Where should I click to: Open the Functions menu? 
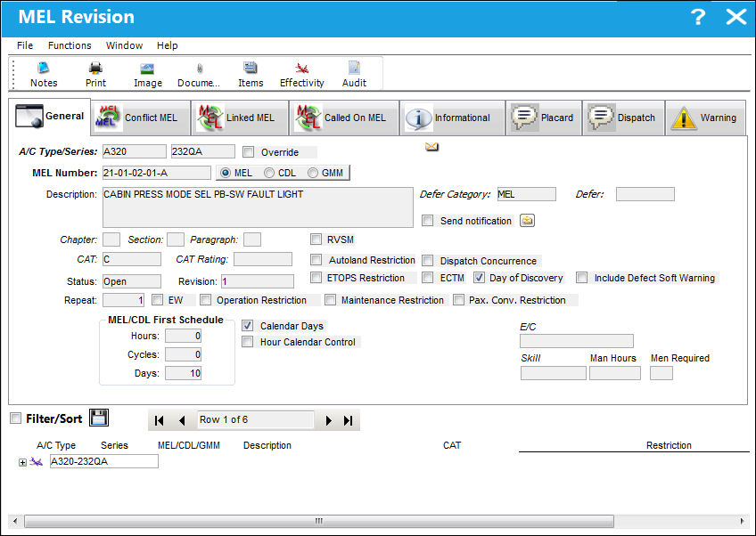(x=70, y=45)
